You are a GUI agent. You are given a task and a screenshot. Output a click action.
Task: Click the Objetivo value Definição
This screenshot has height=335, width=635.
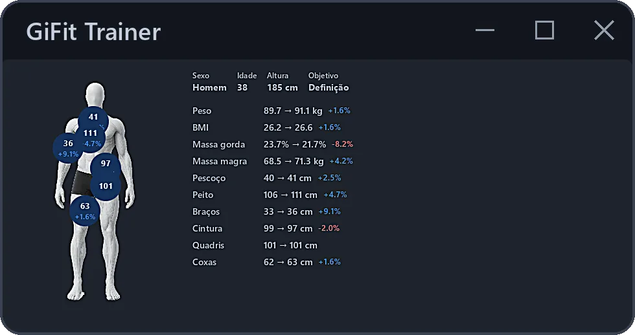(329, 88)
